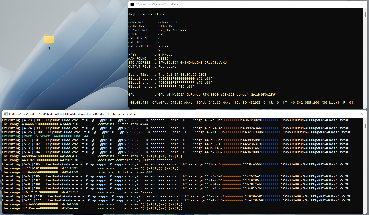Click the RandomNumberPicker window vertical scrollbar thumb
This screenshot has width=369, height=215.
click(365, 125)
